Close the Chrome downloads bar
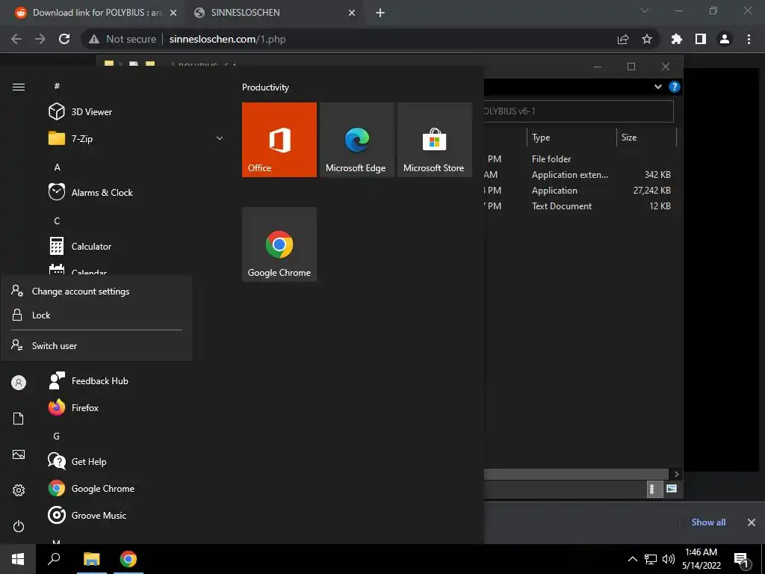The height and width of the screenshot is (574, 765). [752, 522]
